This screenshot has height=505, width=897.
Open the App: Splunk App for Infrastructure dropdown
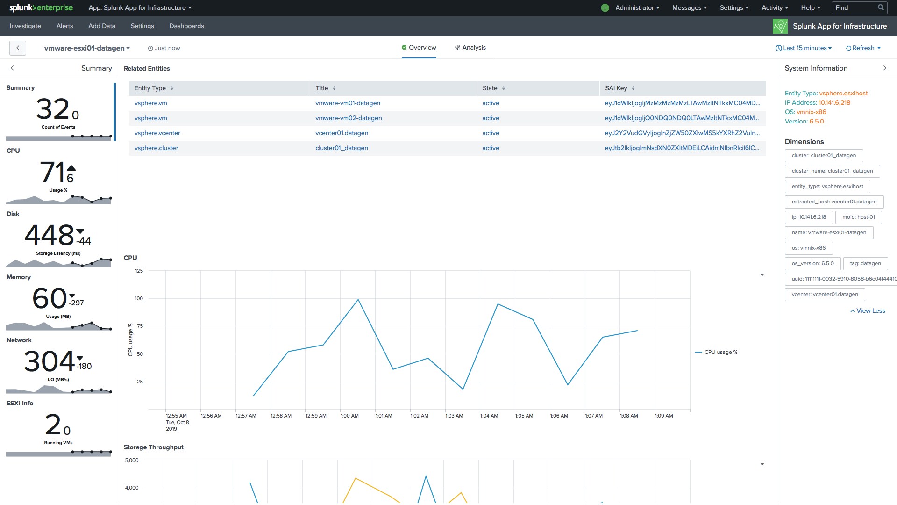[140, 7]
